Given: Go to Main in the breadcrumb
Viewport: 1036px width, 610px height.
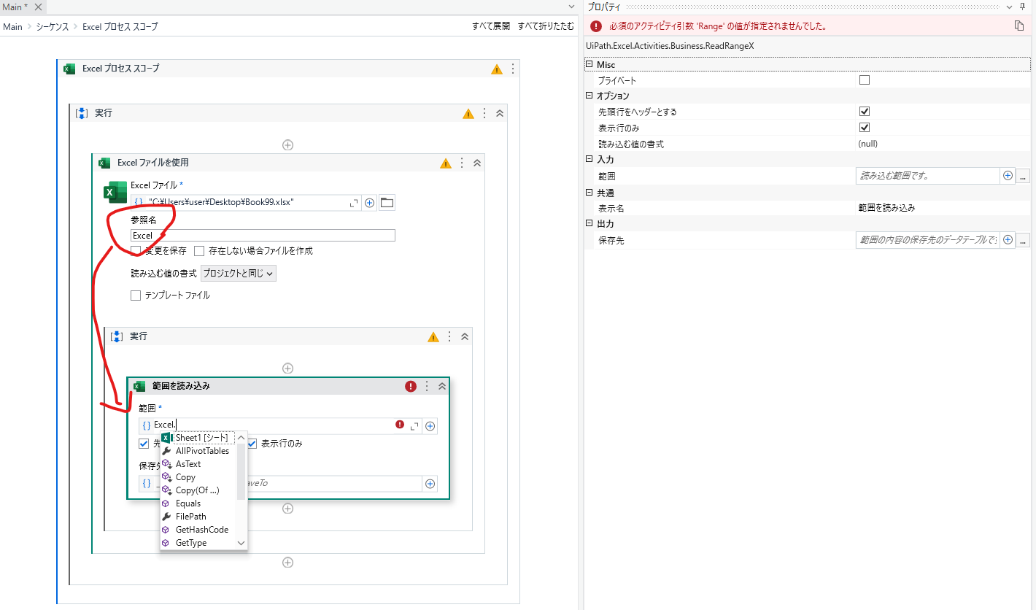Looking at the screenshot, I should point(12,26).
